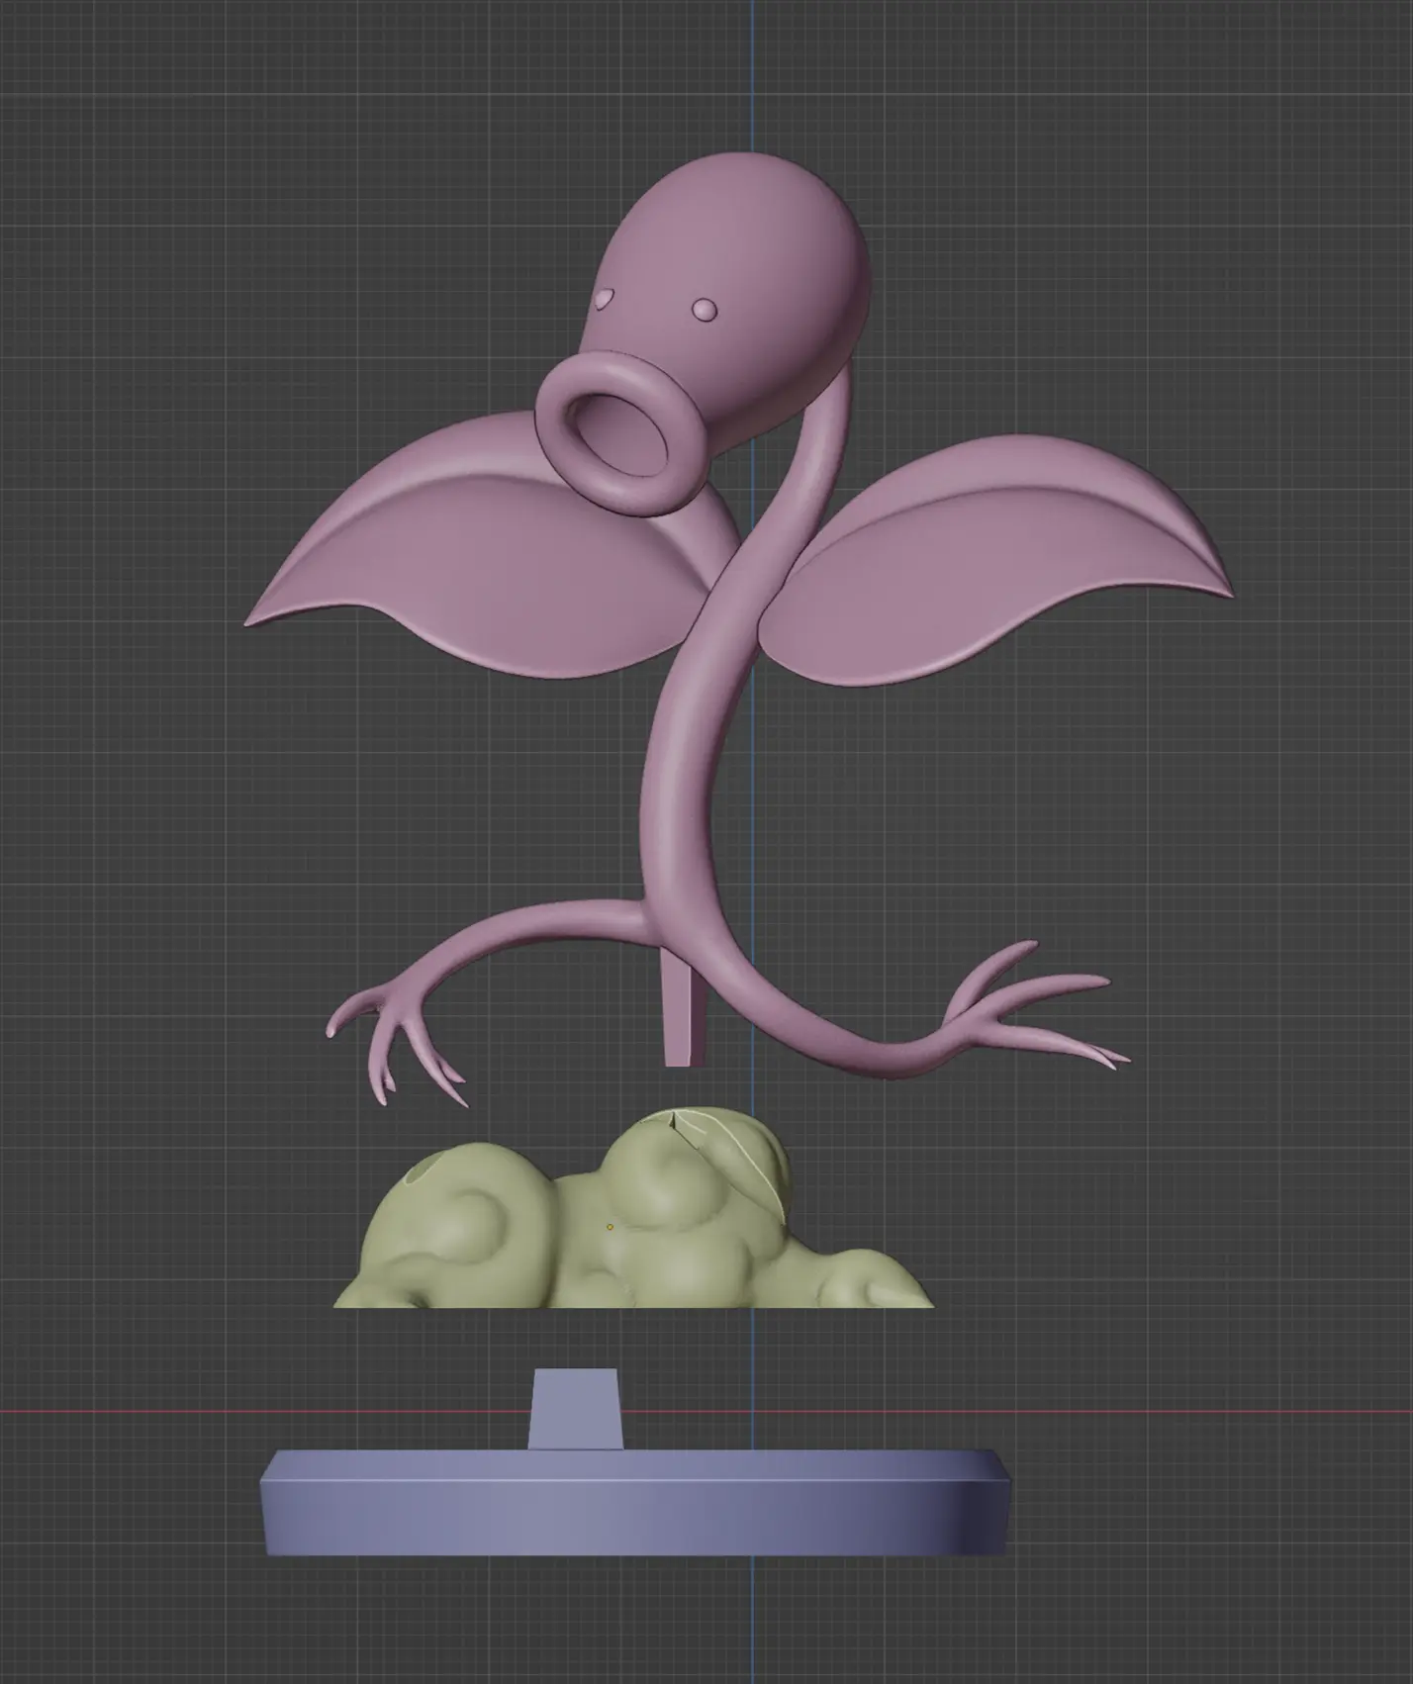This screenshot has height=1684, width=1413.
Task: Click the cracked seam atop the green mound
Action: (675, 1121)
